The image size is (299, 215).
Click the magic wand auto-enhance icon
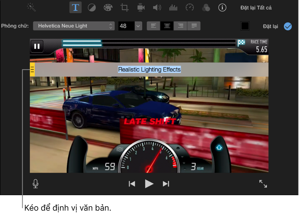point(31,7)
